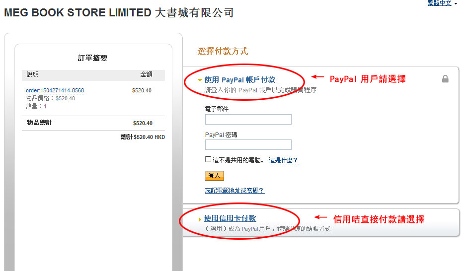Click the padlock security icon
Viewport: 461px width, 271px height.
pos(445,79)
